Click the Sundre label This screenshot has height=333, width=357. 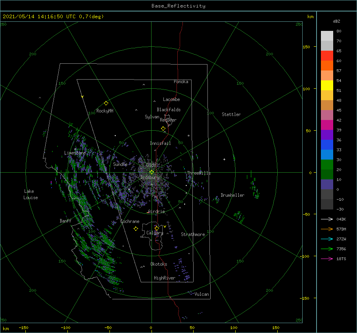click(x=120, y=164)
